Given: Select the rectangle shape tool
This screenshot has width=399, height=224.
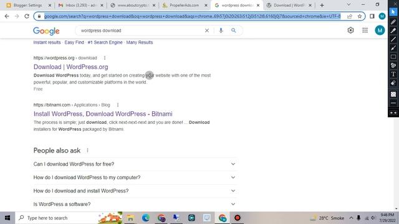Looking at the screenshot, I should pos(393,57).
